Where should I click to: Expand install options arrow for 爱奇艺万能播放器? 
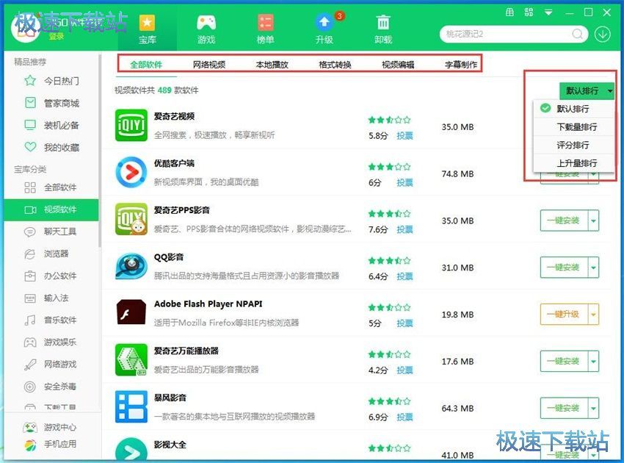click(593, 362)
